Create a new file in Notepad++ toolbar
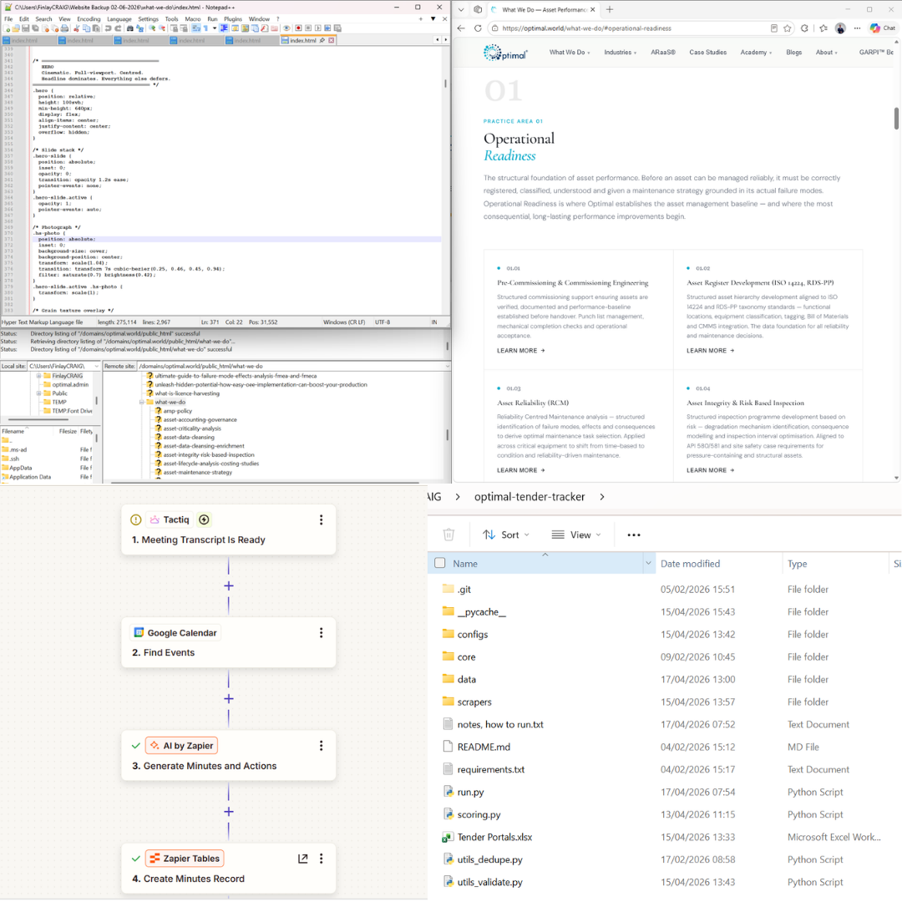Screen dimensions: 902x902 pos(6,28)
